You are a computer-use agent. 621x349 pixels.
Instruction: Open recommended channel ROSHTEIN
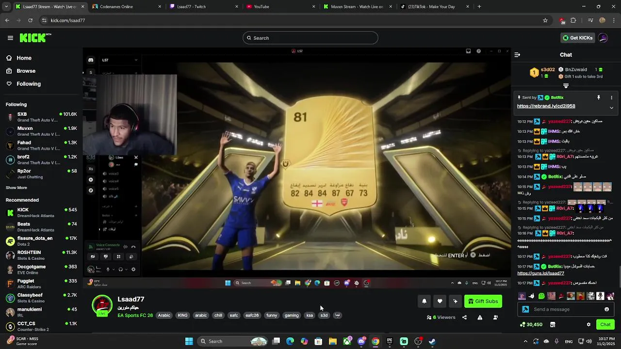point(41,255)
